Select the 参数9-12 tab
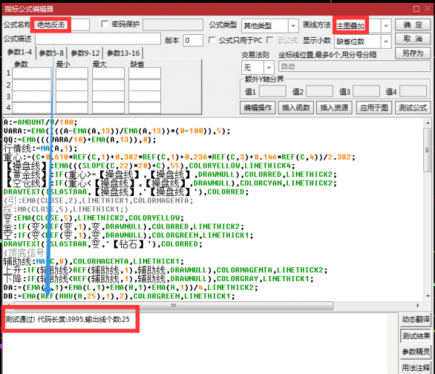The width and height of the screenshot is (435, 374). [x=86, y=53]
